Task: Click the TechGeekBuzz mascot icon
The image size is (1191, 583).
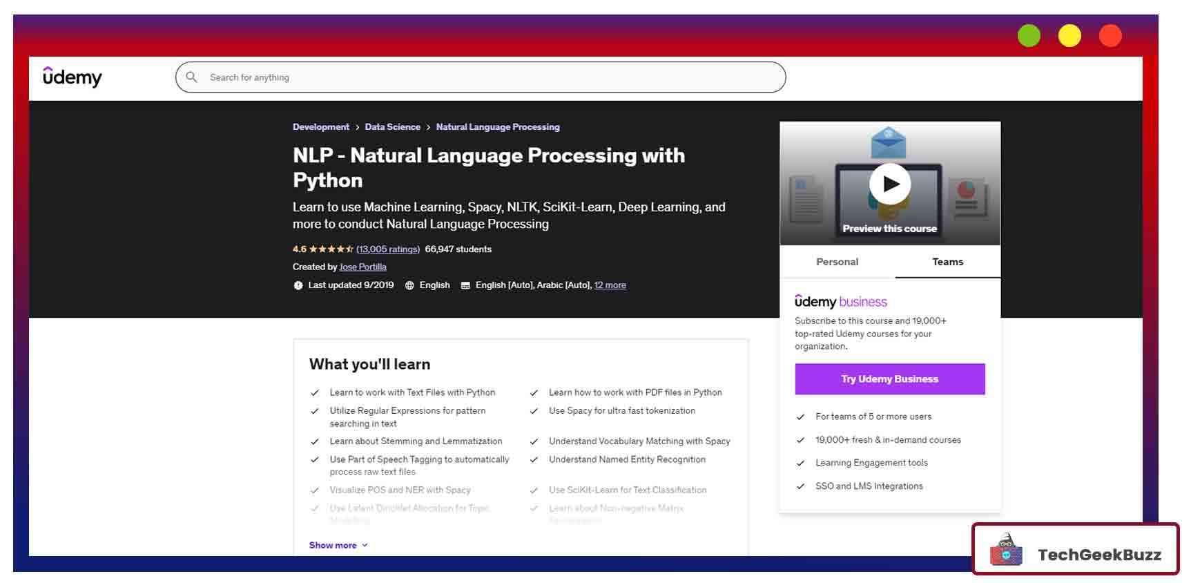Action: [x=1006, y=551]
